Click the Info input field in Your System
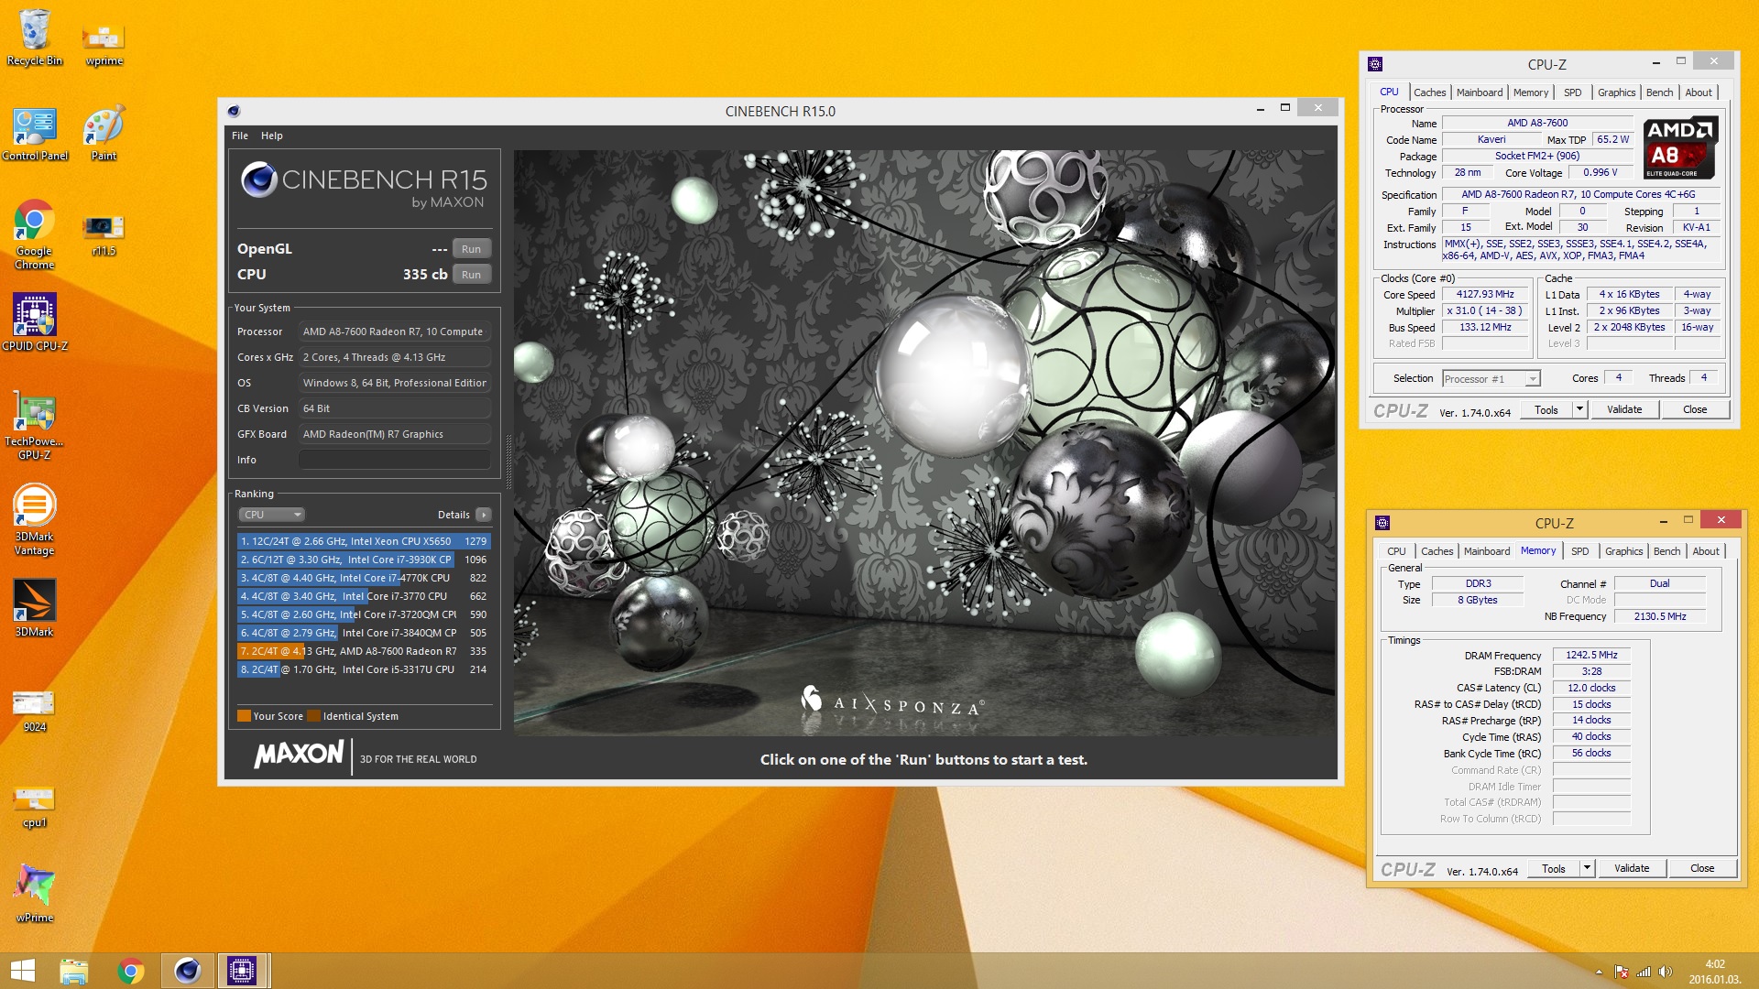The width and height of the screenshot is (1759, 989). (395, 460)
